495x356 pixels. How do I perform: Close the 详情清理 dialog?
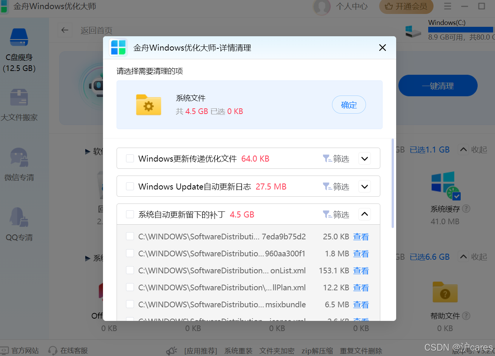[x=383, y=48]
